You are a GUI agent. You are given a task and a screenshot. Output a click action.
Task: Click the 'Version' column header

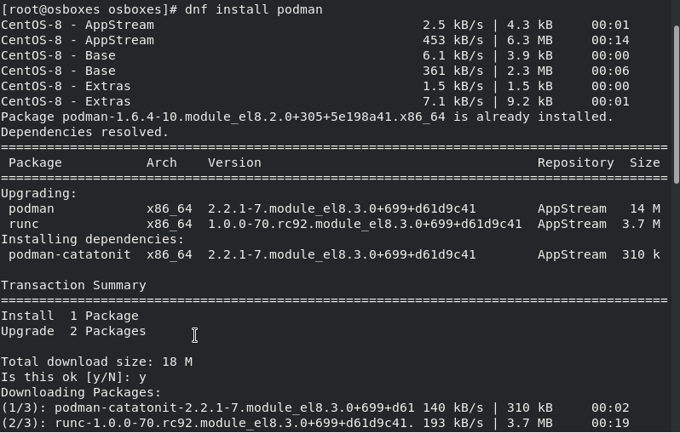pos(234,162)
